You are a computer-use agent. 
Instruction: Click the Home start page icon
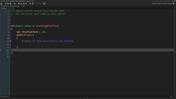1,4
